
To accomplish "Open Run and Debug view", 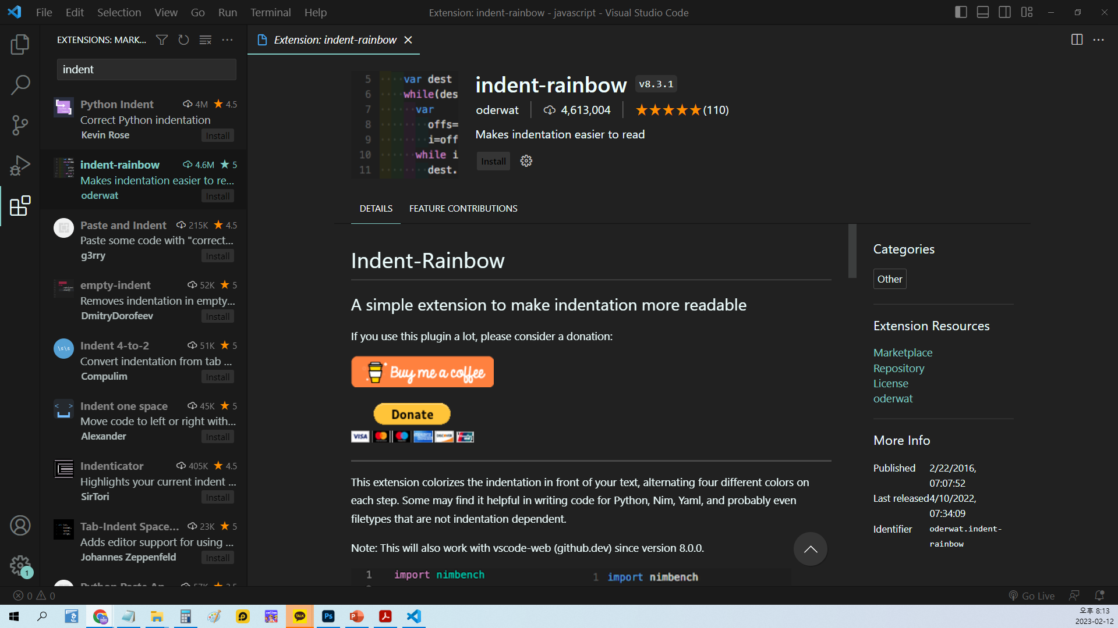I will [x=20, y=165].
